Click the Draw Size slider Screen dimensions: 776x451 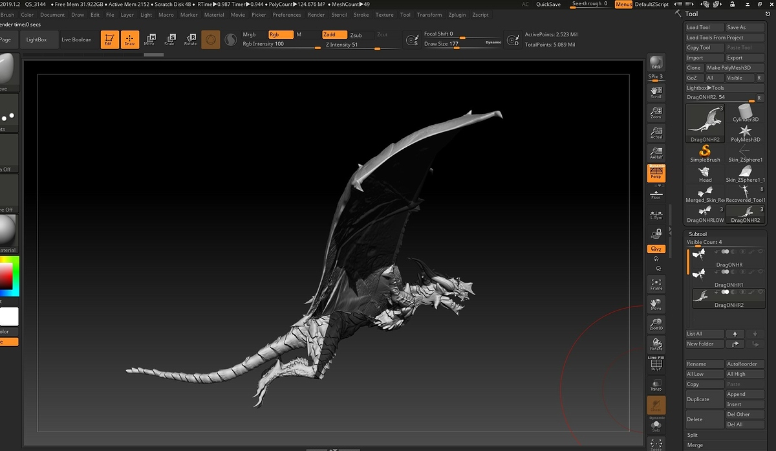(462, 44)
